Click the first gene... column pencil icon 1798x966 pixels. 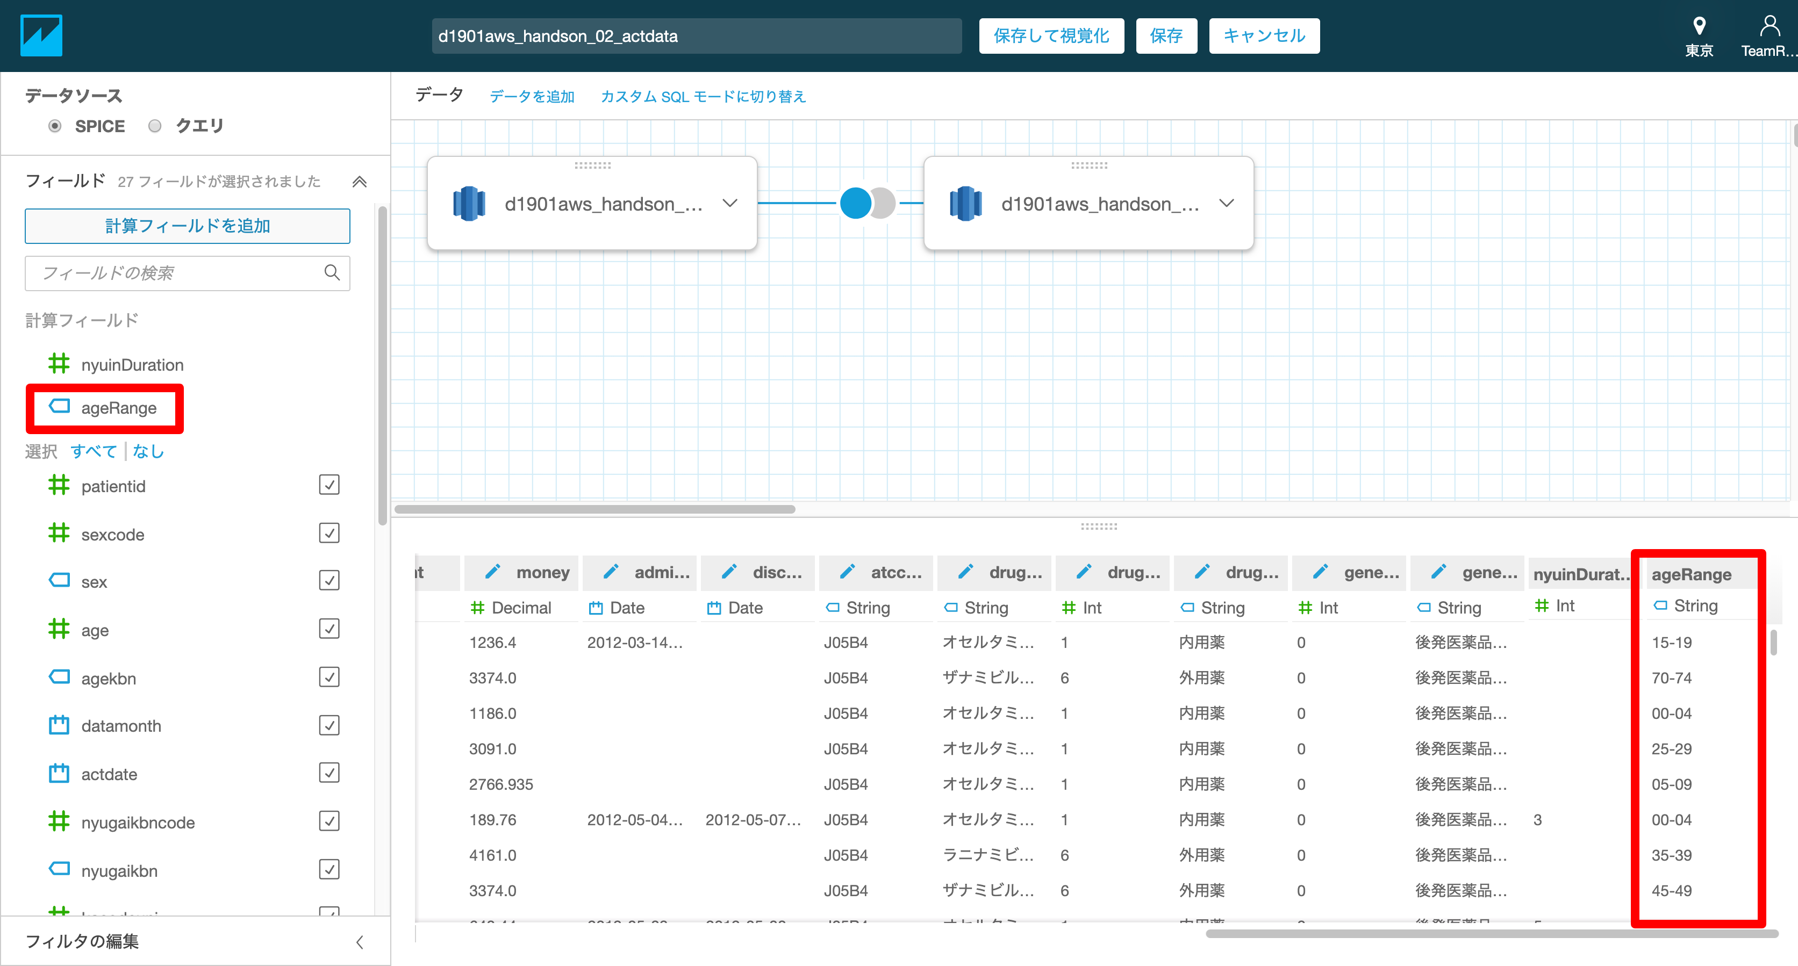[1321, 572]
